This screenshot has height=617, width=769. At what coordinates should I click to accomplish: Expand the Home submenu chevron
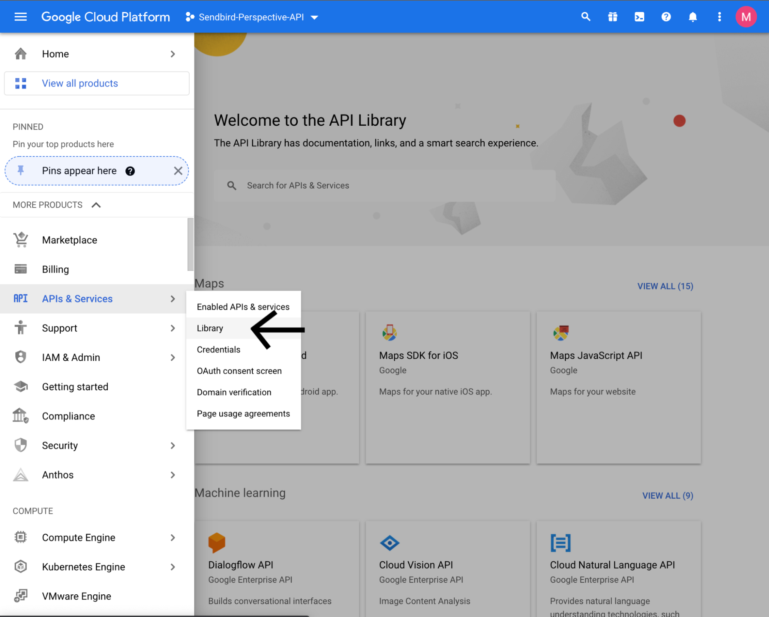pos(173,54)
